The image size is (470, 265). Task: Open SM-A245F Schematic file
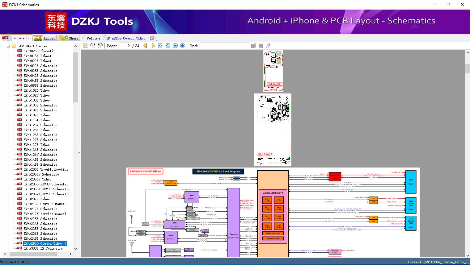(x=40, y=238)
